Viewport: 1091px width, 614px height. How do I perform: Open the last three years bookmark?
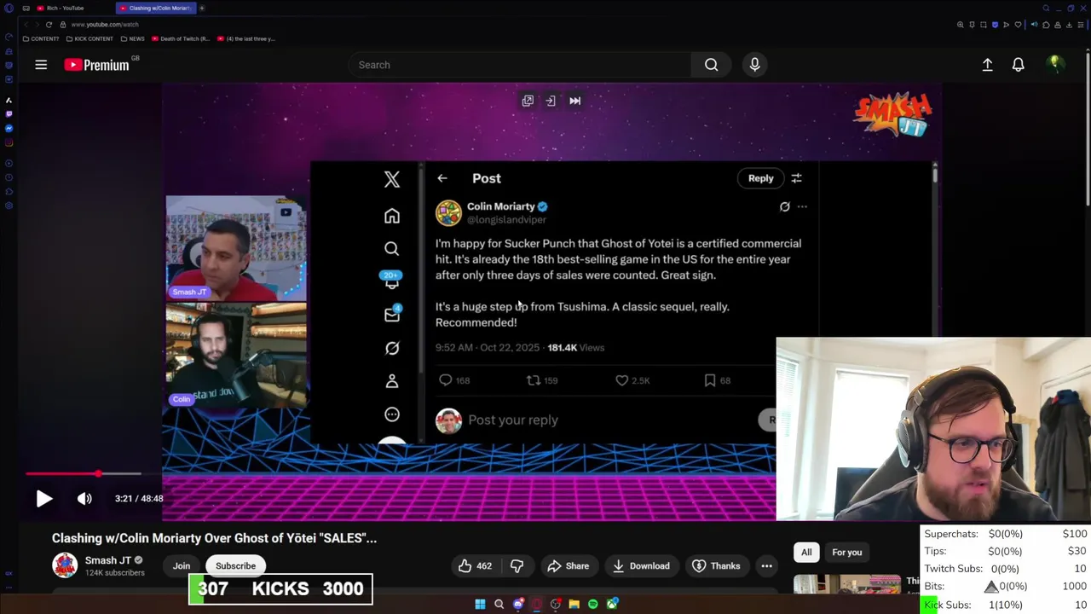coord(246,38)
